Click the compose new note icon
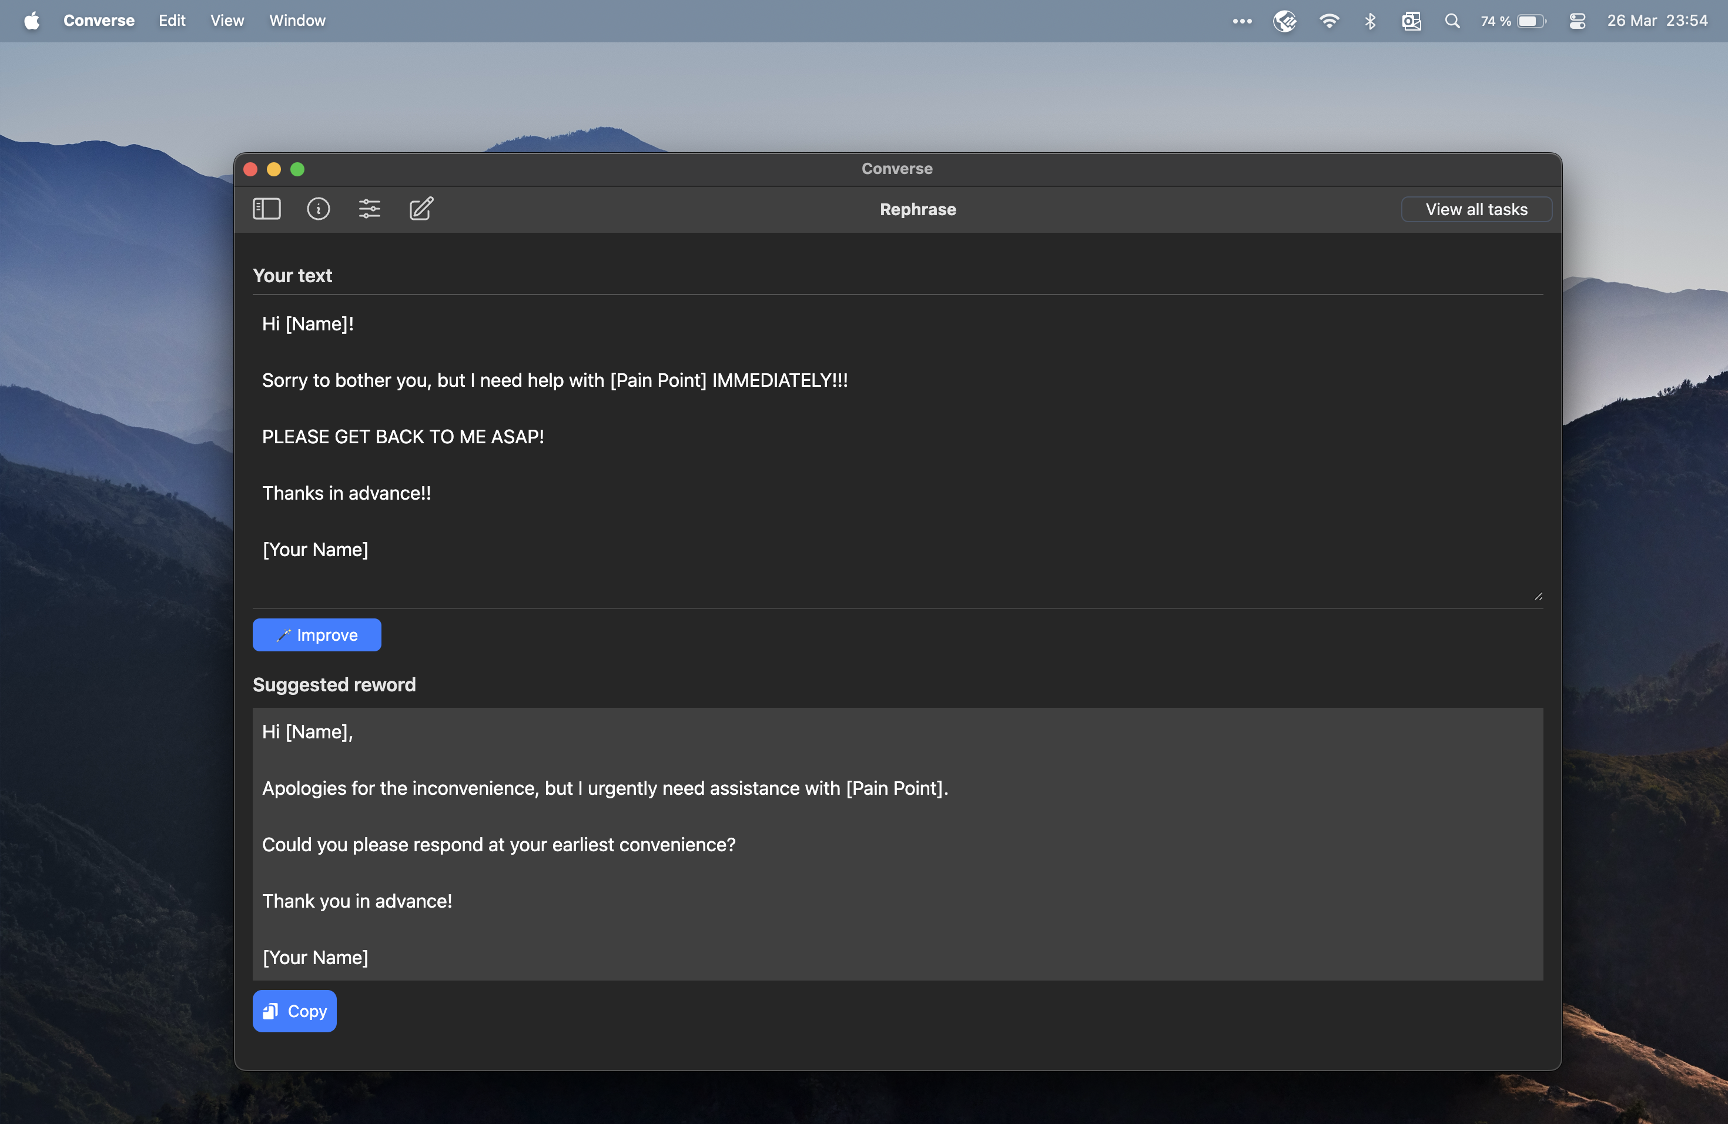 (x=421, y=209)
